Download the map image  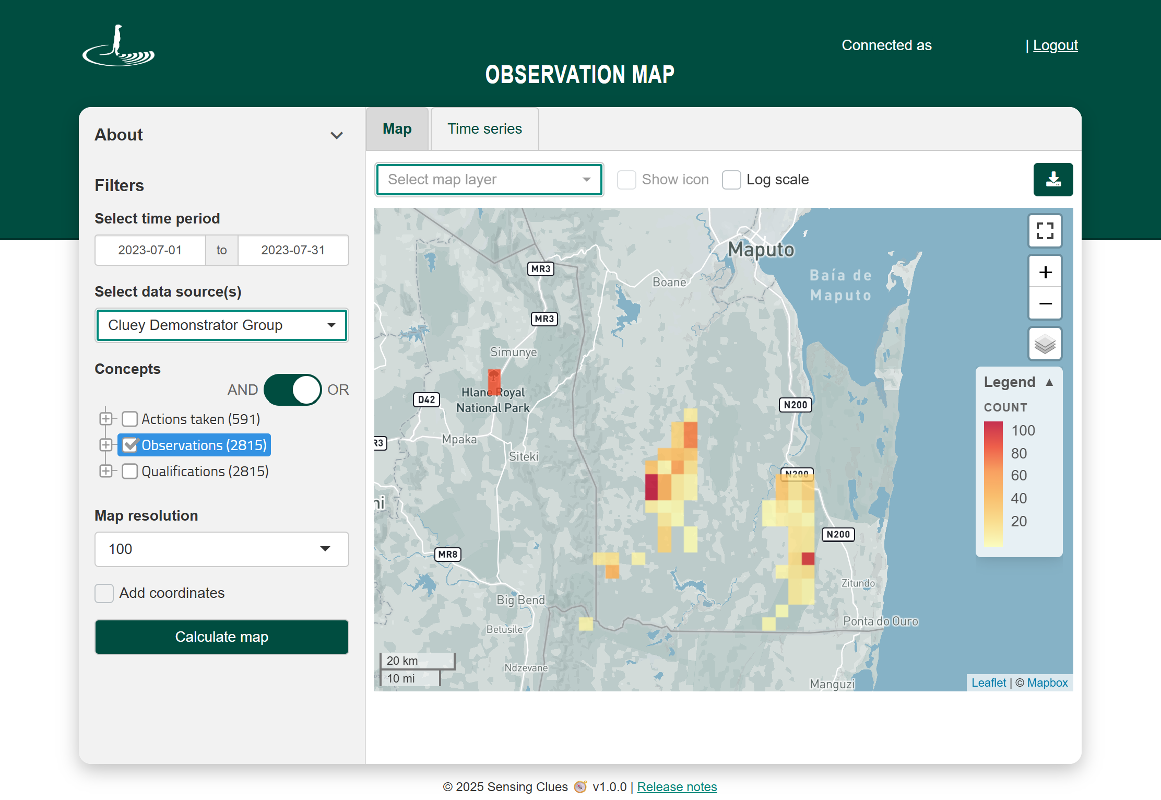1053,180
